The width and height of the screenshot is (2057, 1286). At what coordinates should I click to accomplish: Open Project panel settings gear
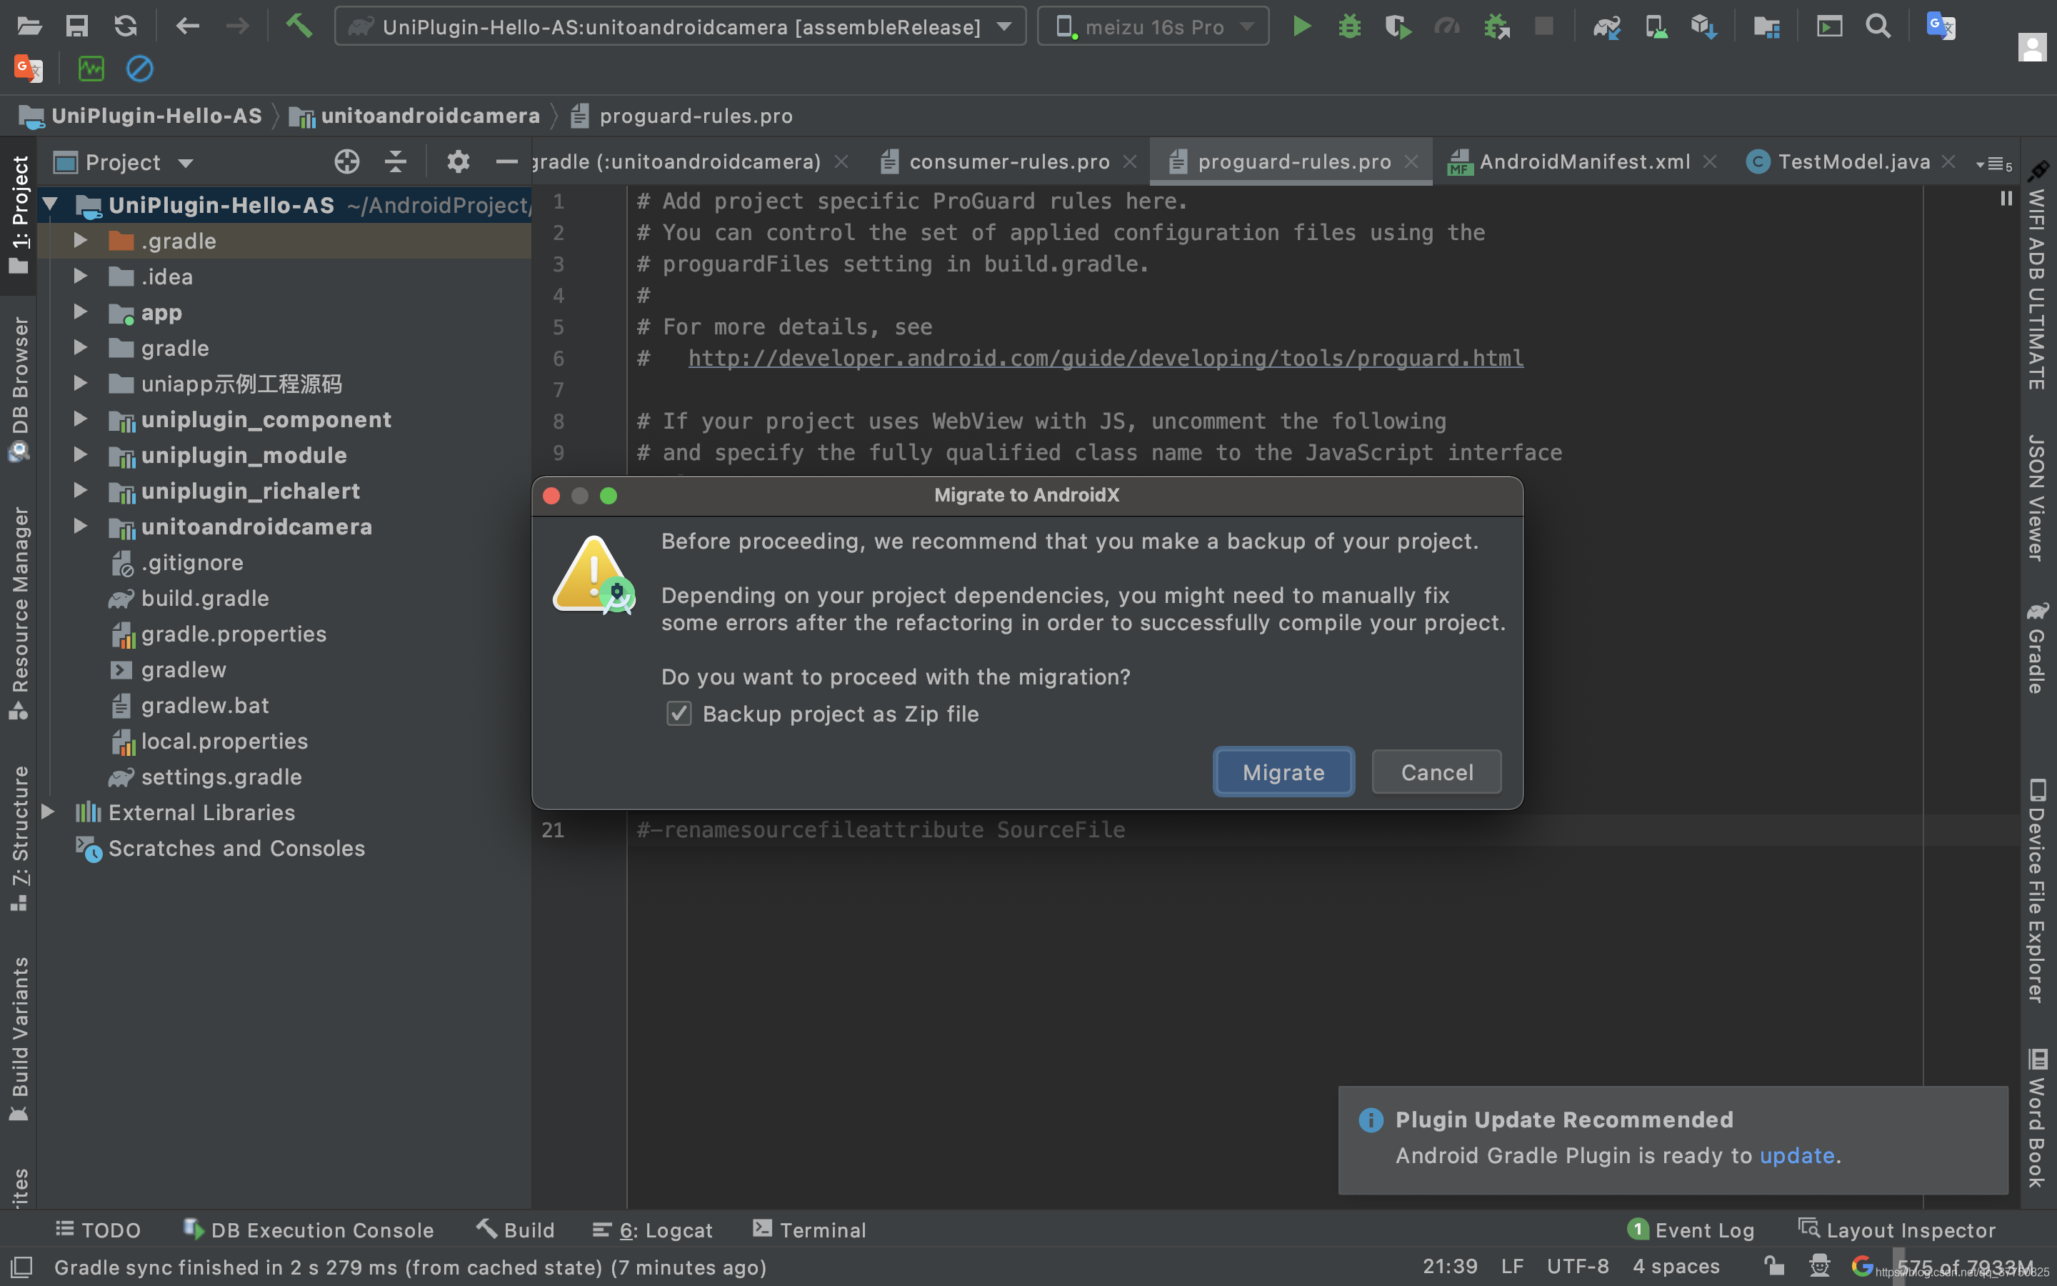pos(458,161)
